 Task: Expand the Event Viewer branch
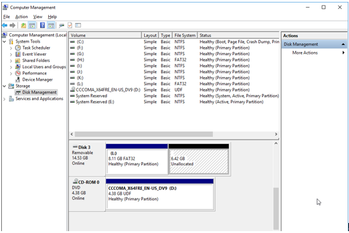tap(11, 54)
